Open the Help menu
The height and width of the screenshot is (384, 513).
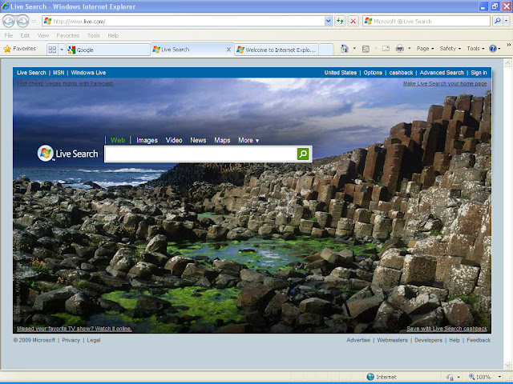113,35
